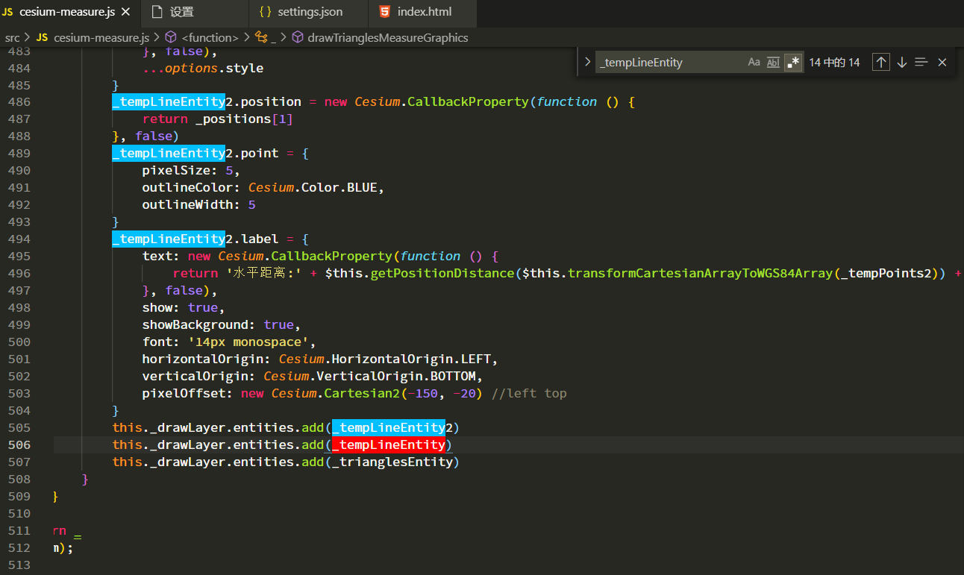Select line number 500 in gutter
The height and width of the screenshot is (575, 964).
pos(19,342)
